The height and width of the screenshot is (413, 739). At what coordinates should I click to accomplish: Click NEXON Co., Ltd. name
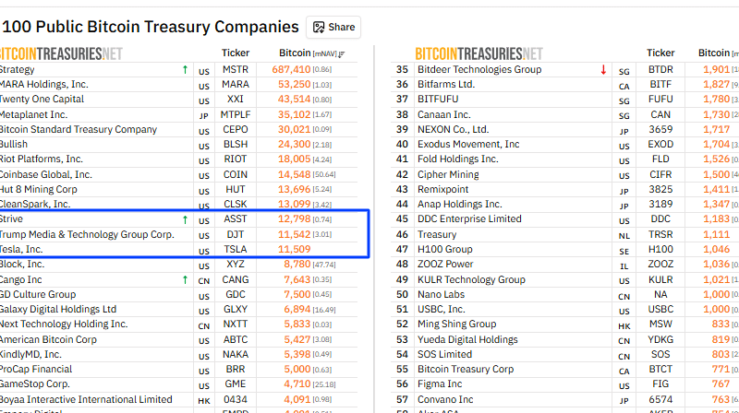(x=453, y=129)
